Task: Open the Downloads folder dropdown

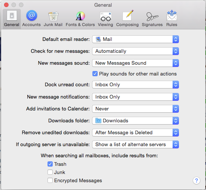Action: click(x=135, y=120)
